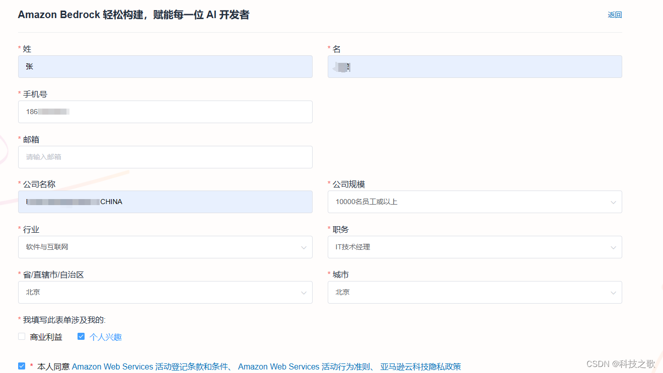Open the 公司规模 dropdown
The height and width of the screenshot is (373, 663).
pos(475,202)
